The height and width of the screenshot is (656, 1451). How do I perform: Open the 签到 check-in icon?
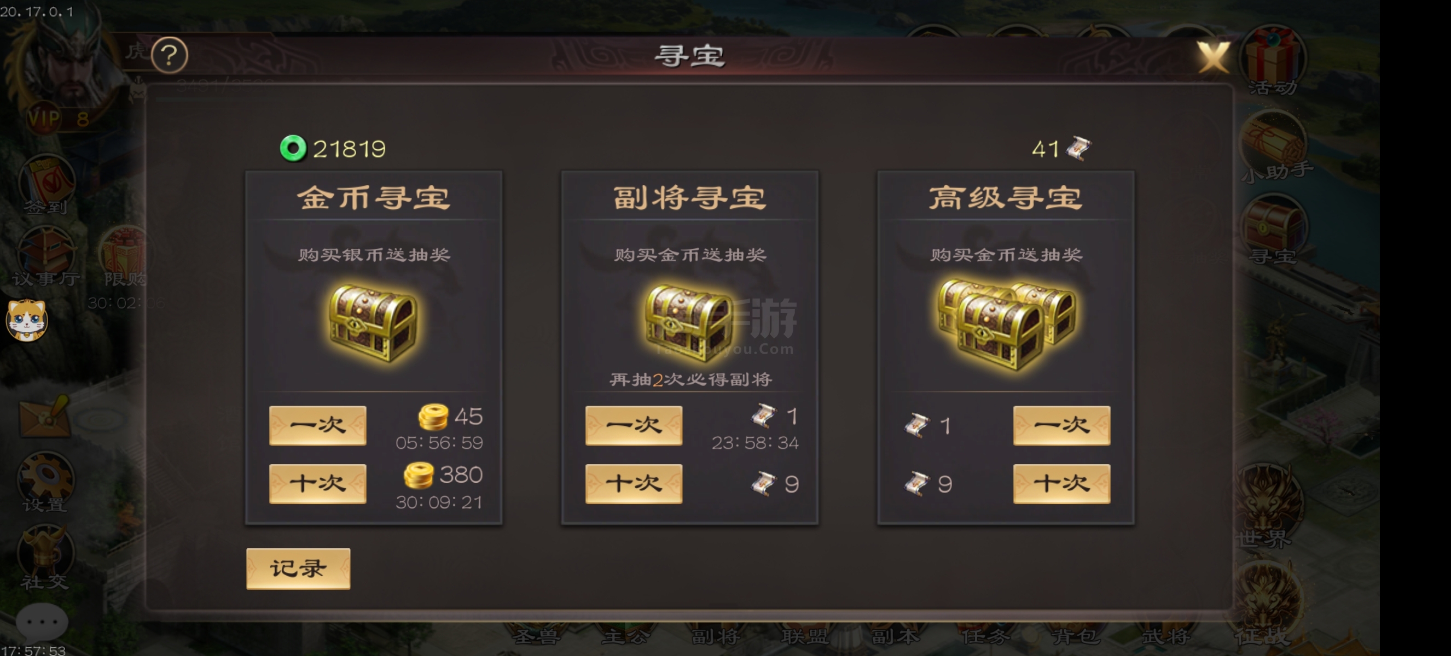coord(46,186)
